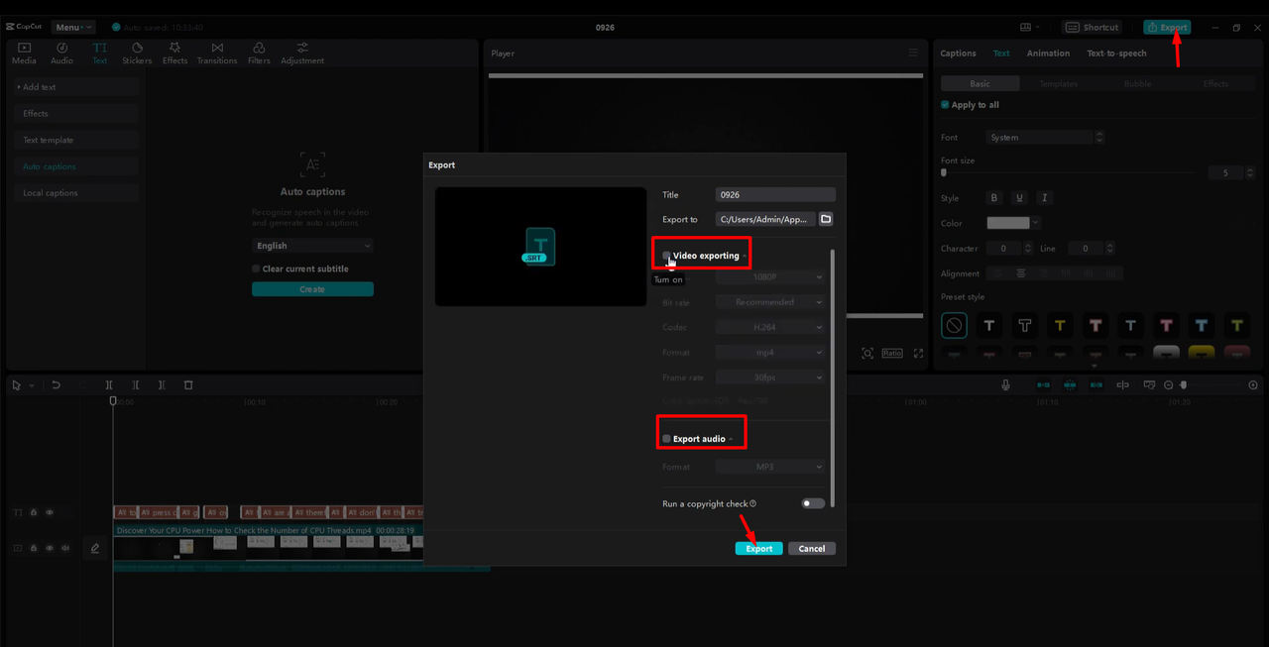The height and width of the screenshot is (647, 1269).
Task: Collapse the Video exporting section arrow
Action: (x=745, y=257)
